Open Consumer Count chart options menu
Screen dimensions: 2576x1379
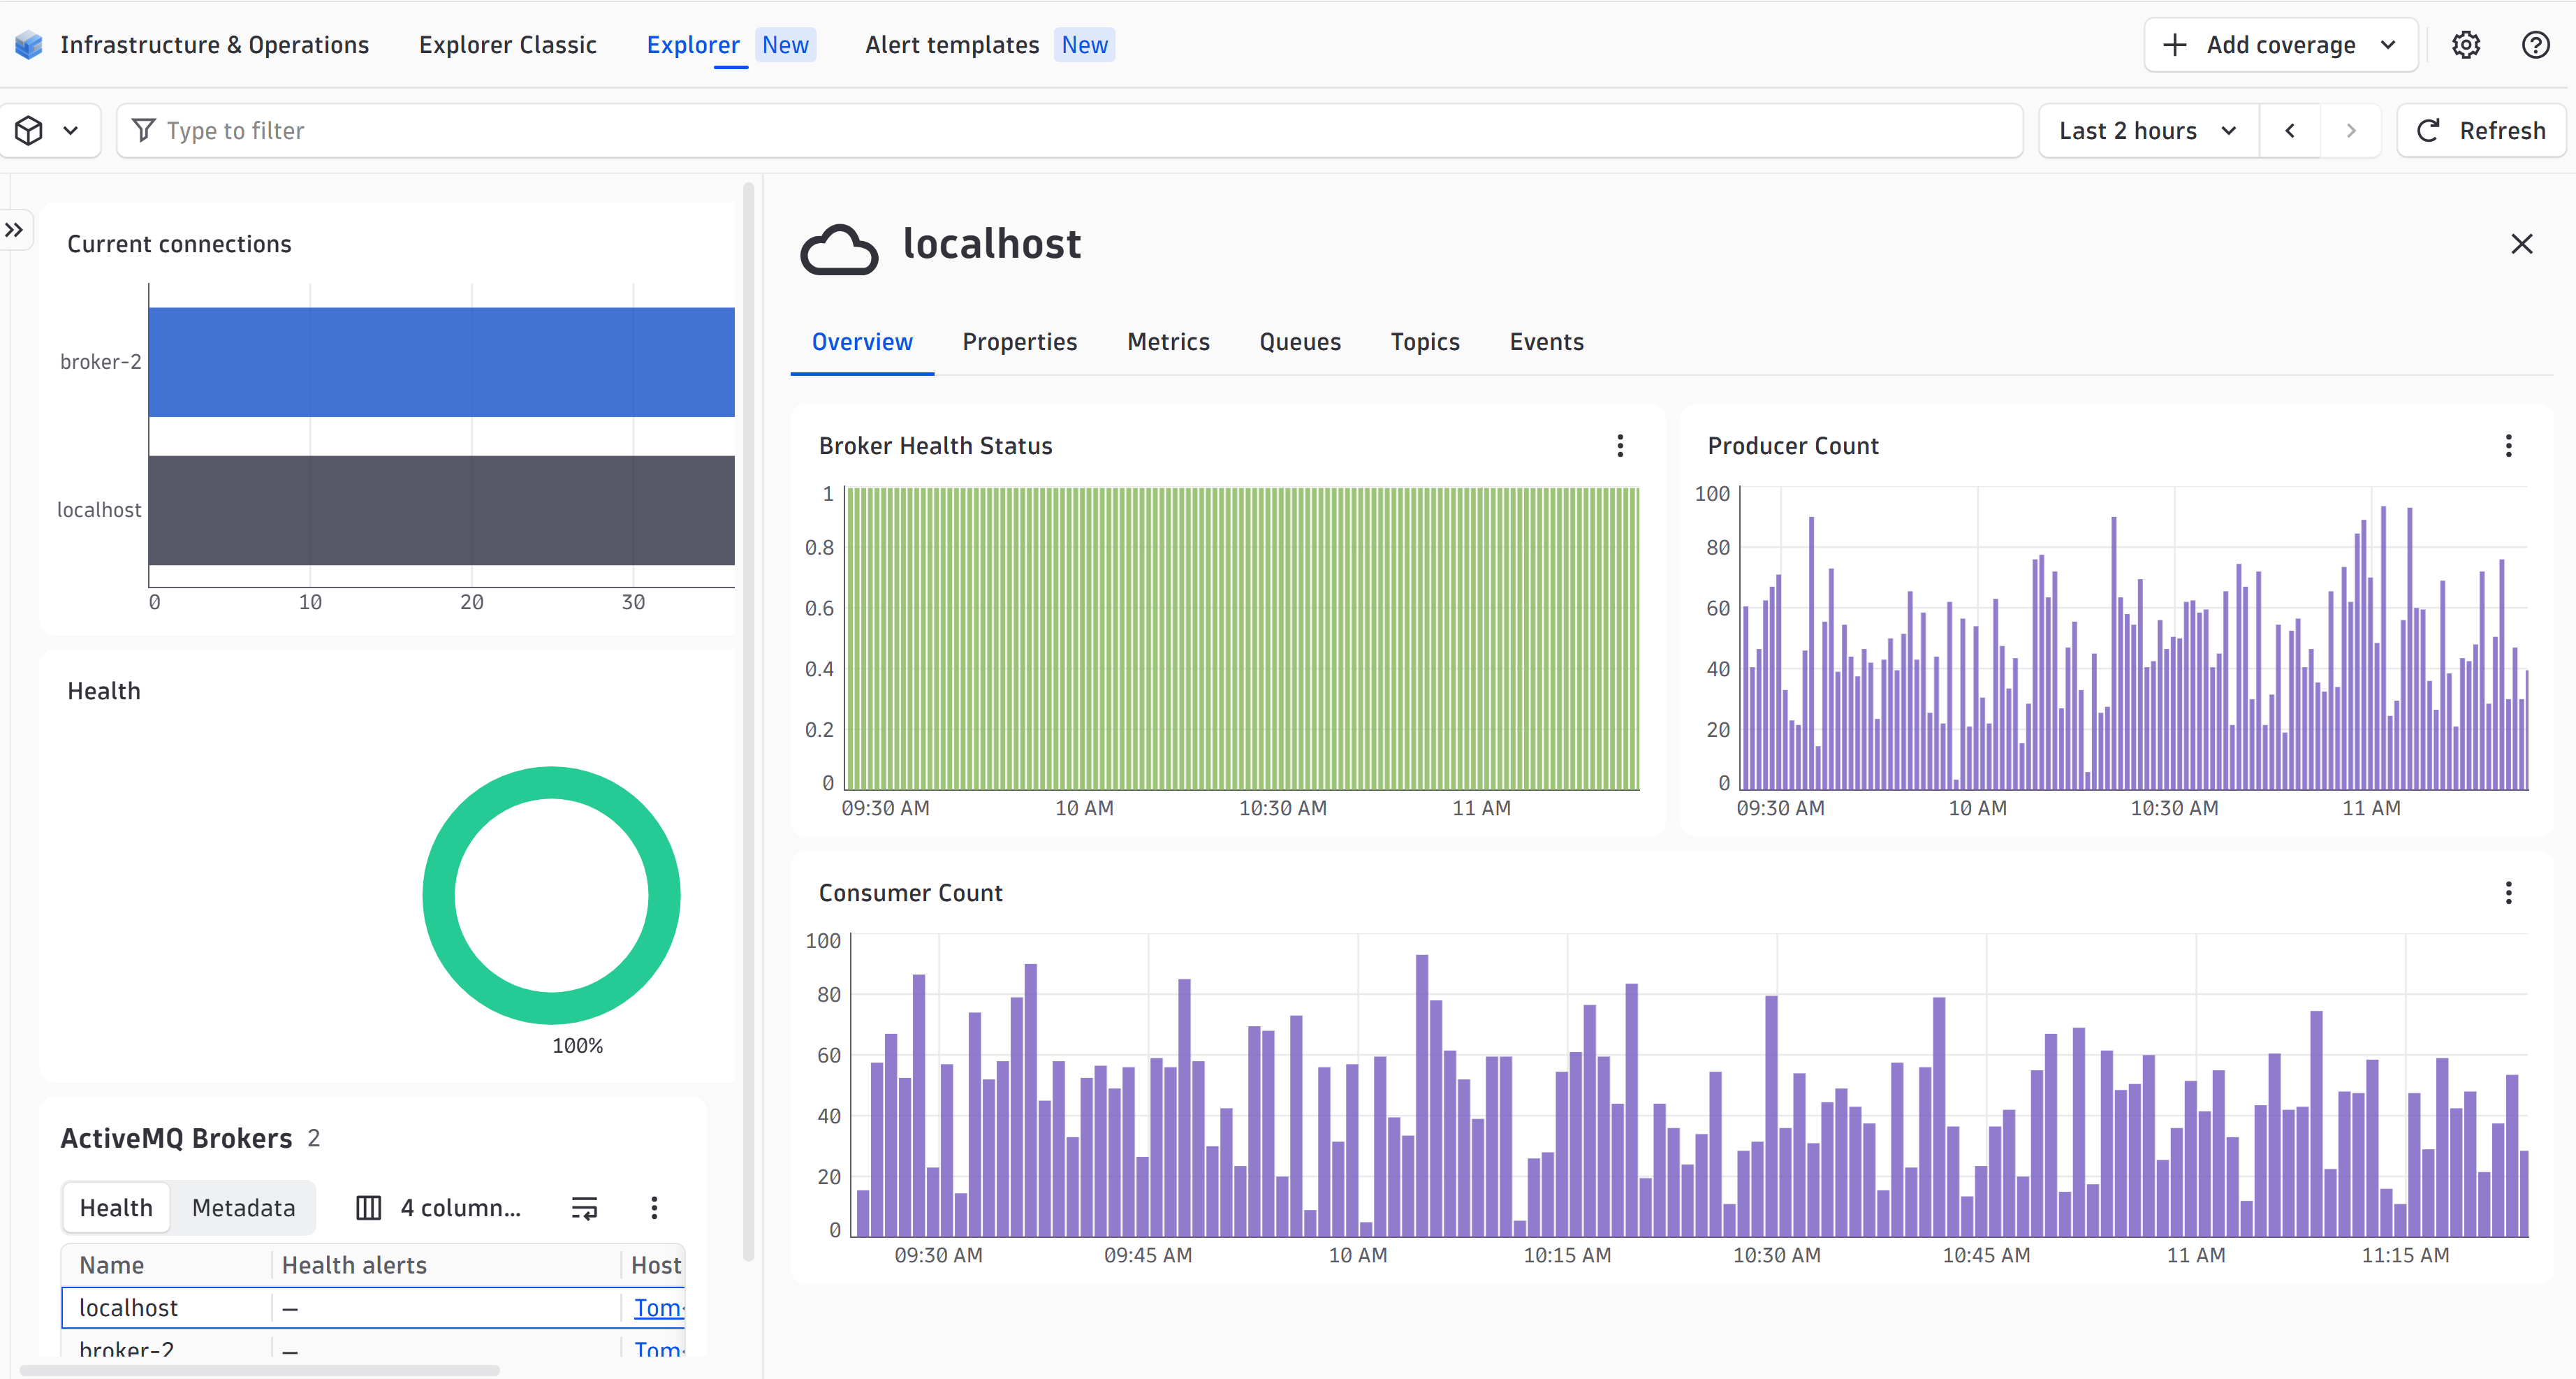[2508, 893]
